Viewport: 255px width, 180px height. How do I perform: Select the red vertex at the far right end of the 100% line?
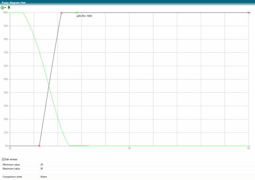[x=248, y=13]
